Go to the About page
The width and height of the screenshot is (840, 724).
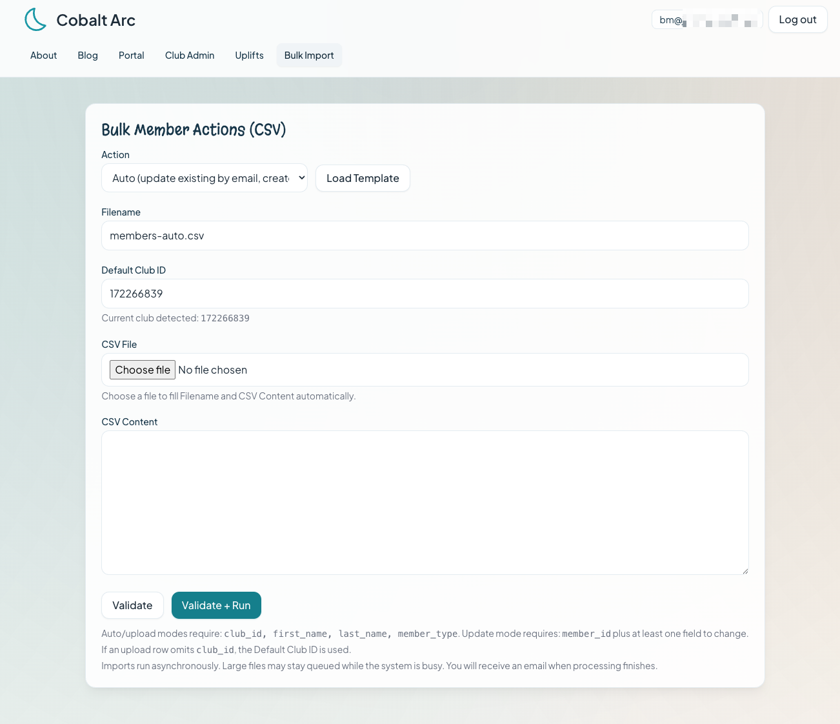point(43,55)
